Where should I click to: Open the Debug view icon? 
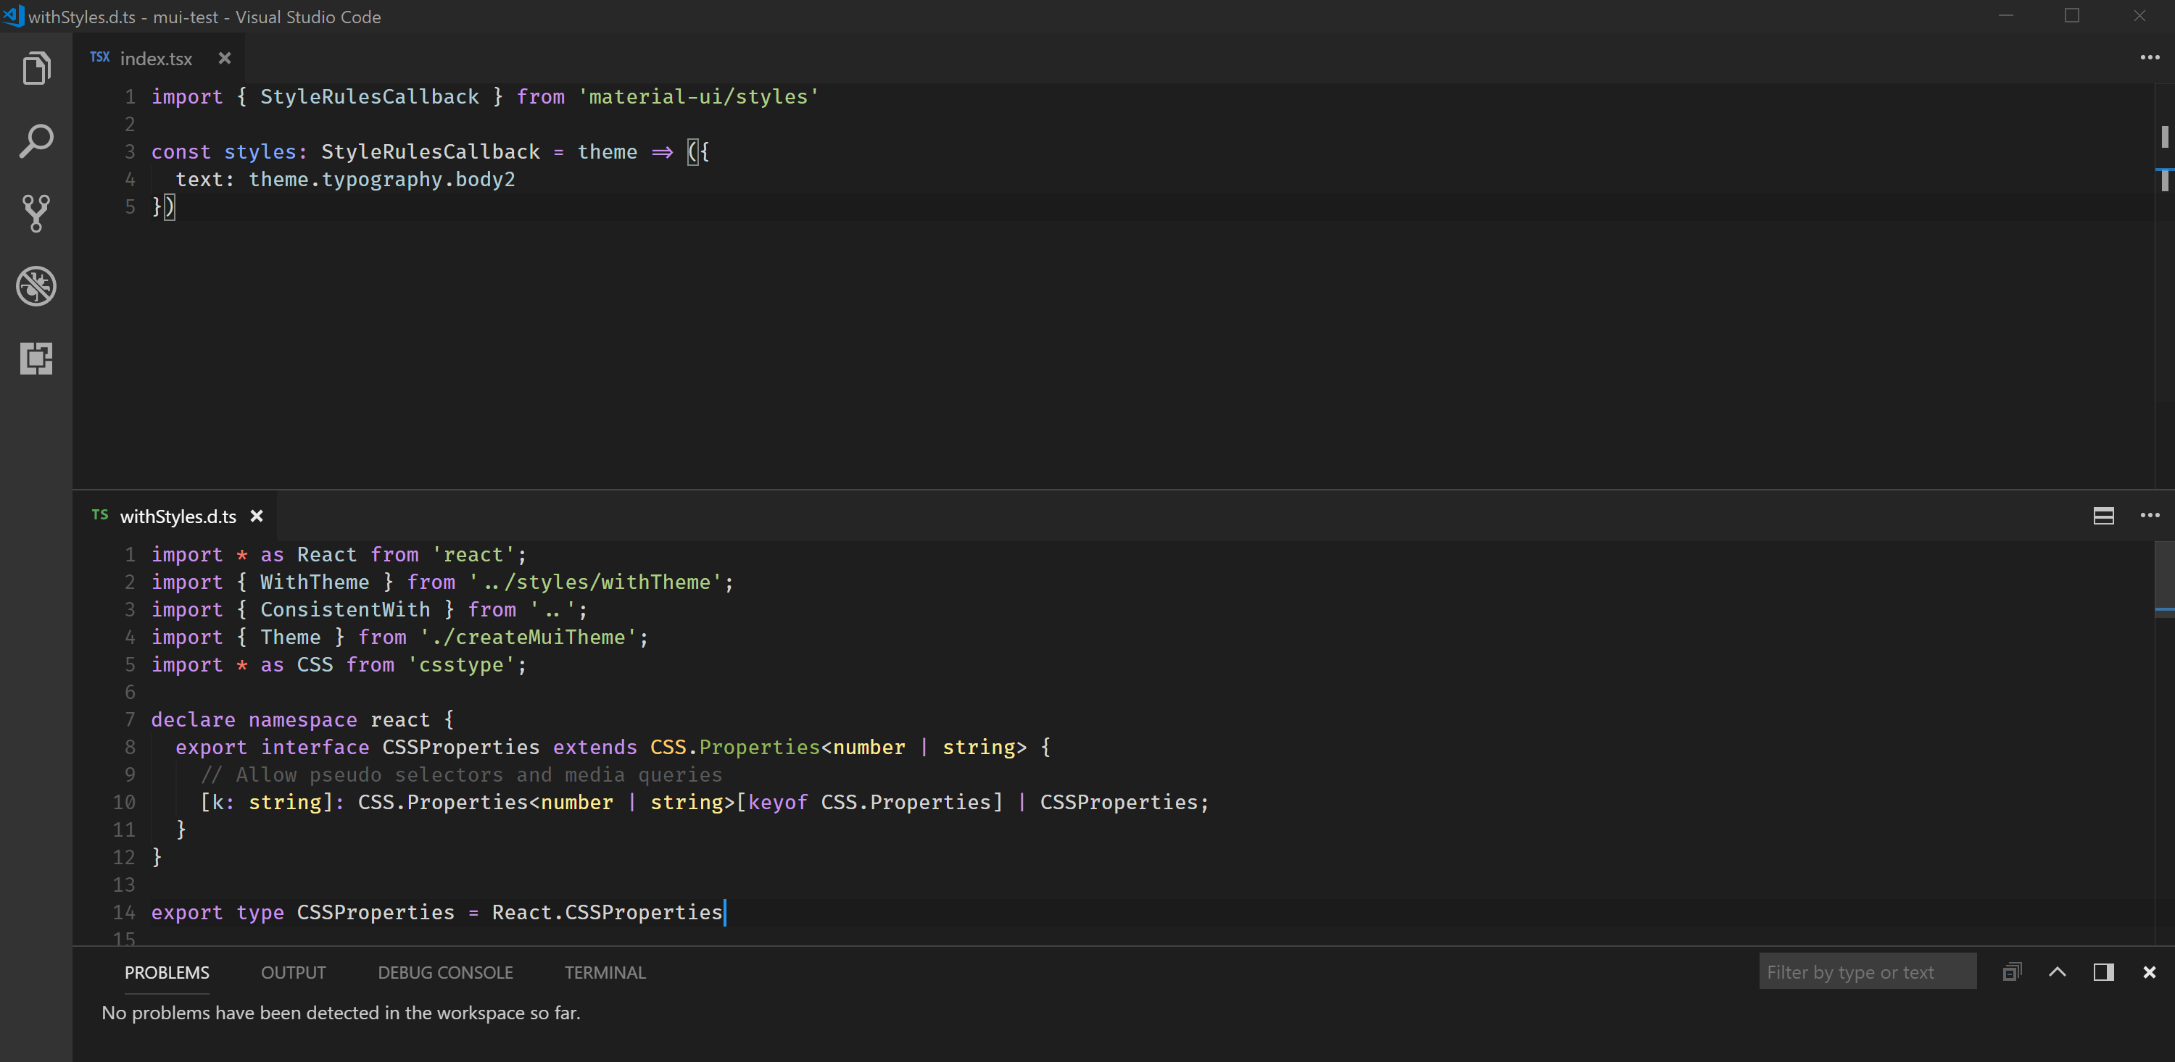pyautogui.click(x=36, y=286)
